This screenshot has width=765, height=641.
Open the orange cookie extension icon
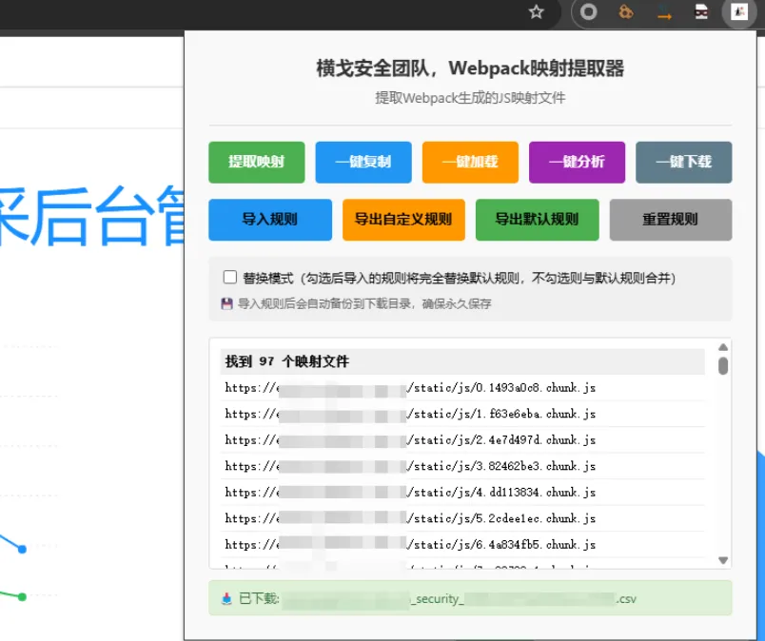tap(626, 11)
